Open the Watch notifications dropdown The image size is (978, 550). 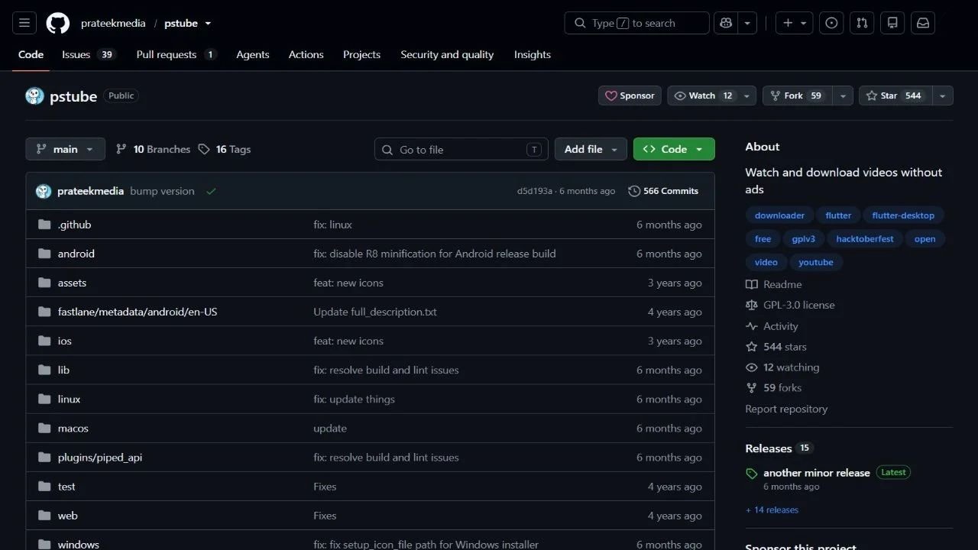coord(711,95)
